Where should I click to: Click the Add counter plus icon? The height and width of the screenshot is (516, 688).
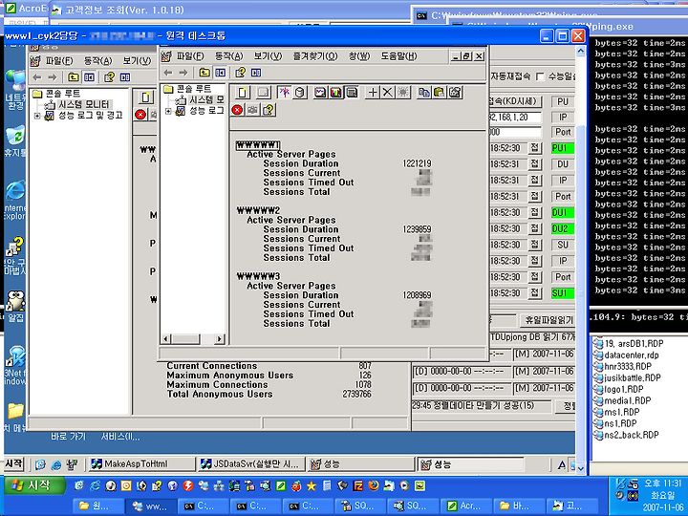pos(373,92)
